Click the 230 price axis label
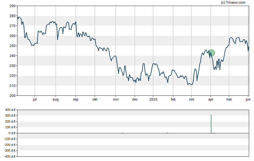The image size is (254, 161). point(12,66)
